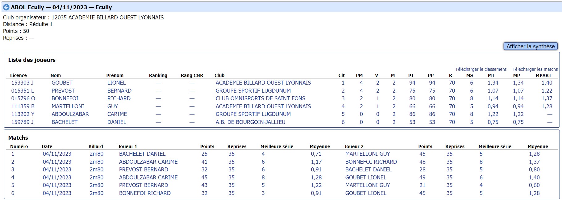The height and width of the screenshot is (200, 562).
Task: Open Télécharger les matchs link
Action: (x=535, y=69)
